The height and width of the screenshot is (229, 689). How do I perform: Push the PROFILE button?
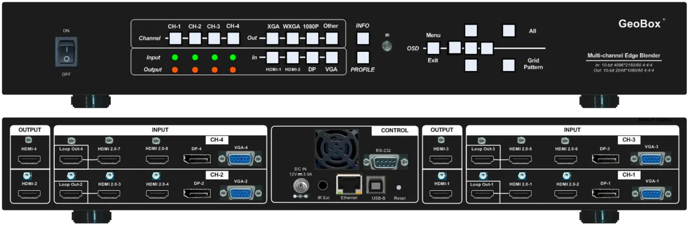coord(363,58)
